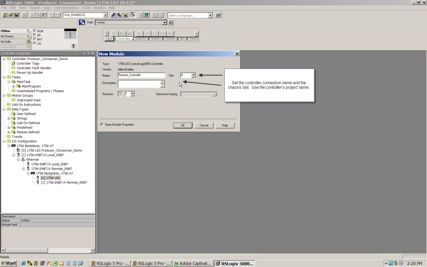Viewport: 427px width, 267px height.
Task: Select the [0] 1756-L63 remote tree item
Action: 50,178
